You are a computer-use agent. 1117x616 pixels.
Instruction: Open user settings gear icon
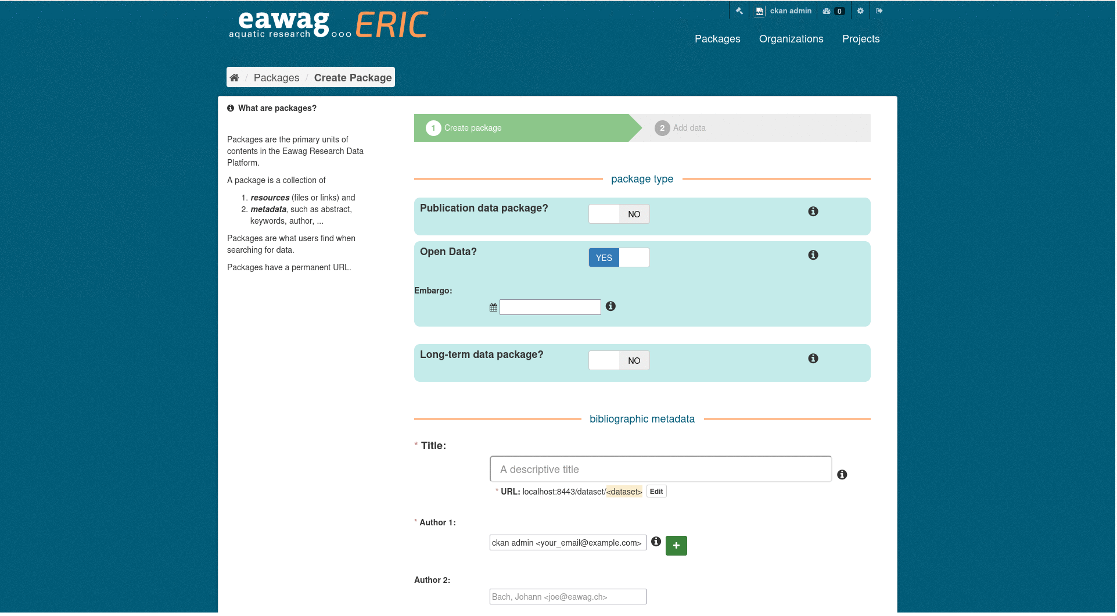click(860, 11)
